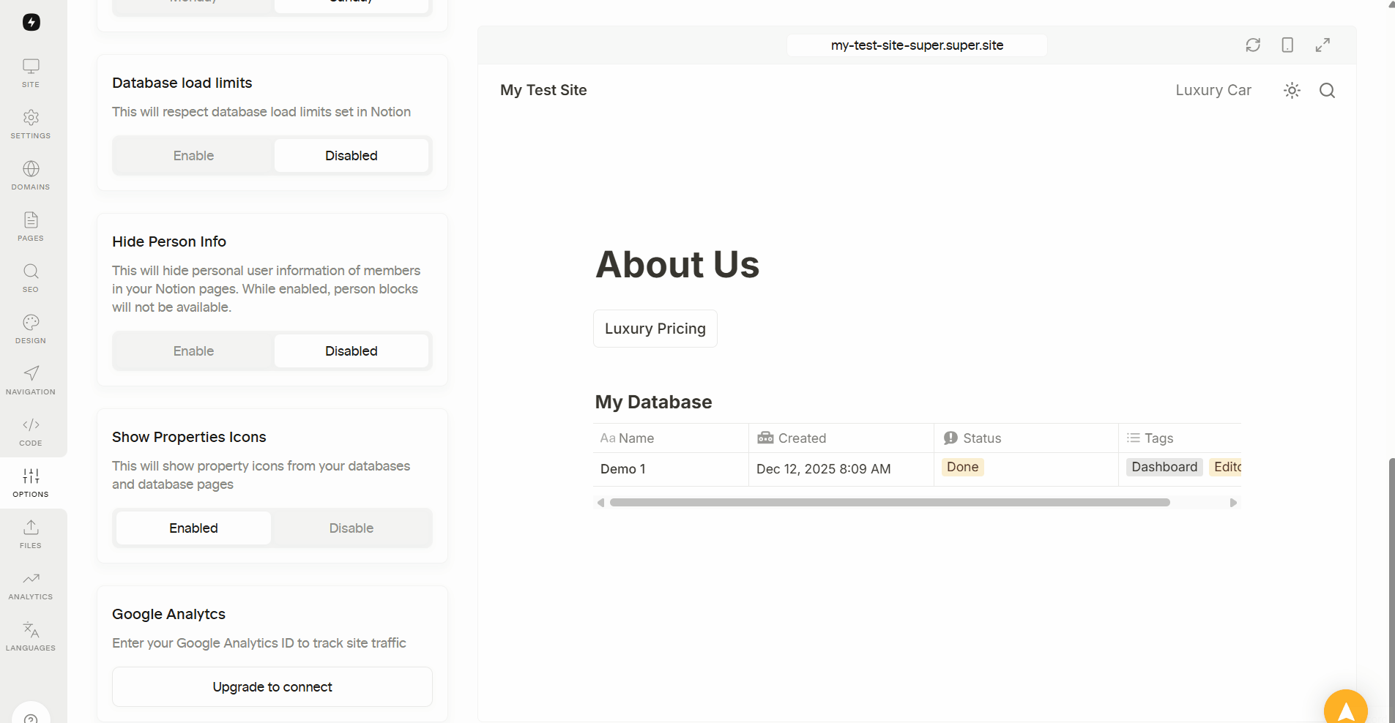The image size is (1395, 723).
Task: Click the Luxury Car nav link
Action: [1213, 90]
